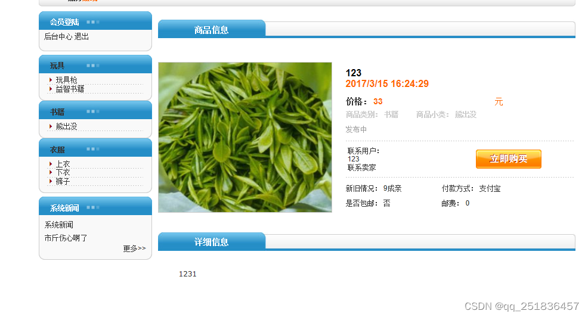Open the 后台中心 link
This screenshot has width=588, height=317.
click(58, 36)
